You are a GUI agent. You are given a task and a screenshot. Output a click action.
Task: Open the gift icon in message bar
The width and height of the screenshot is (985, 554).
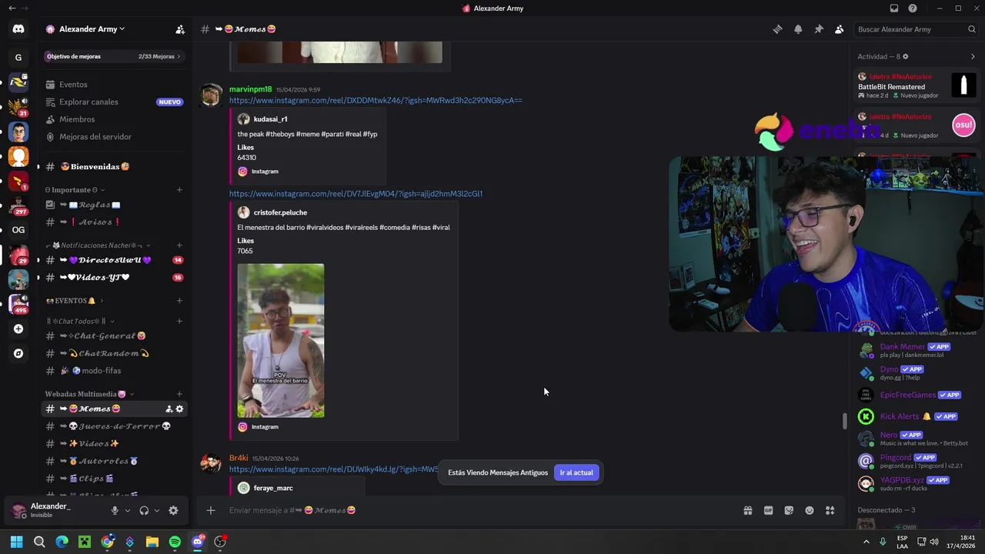click(748, 510)
